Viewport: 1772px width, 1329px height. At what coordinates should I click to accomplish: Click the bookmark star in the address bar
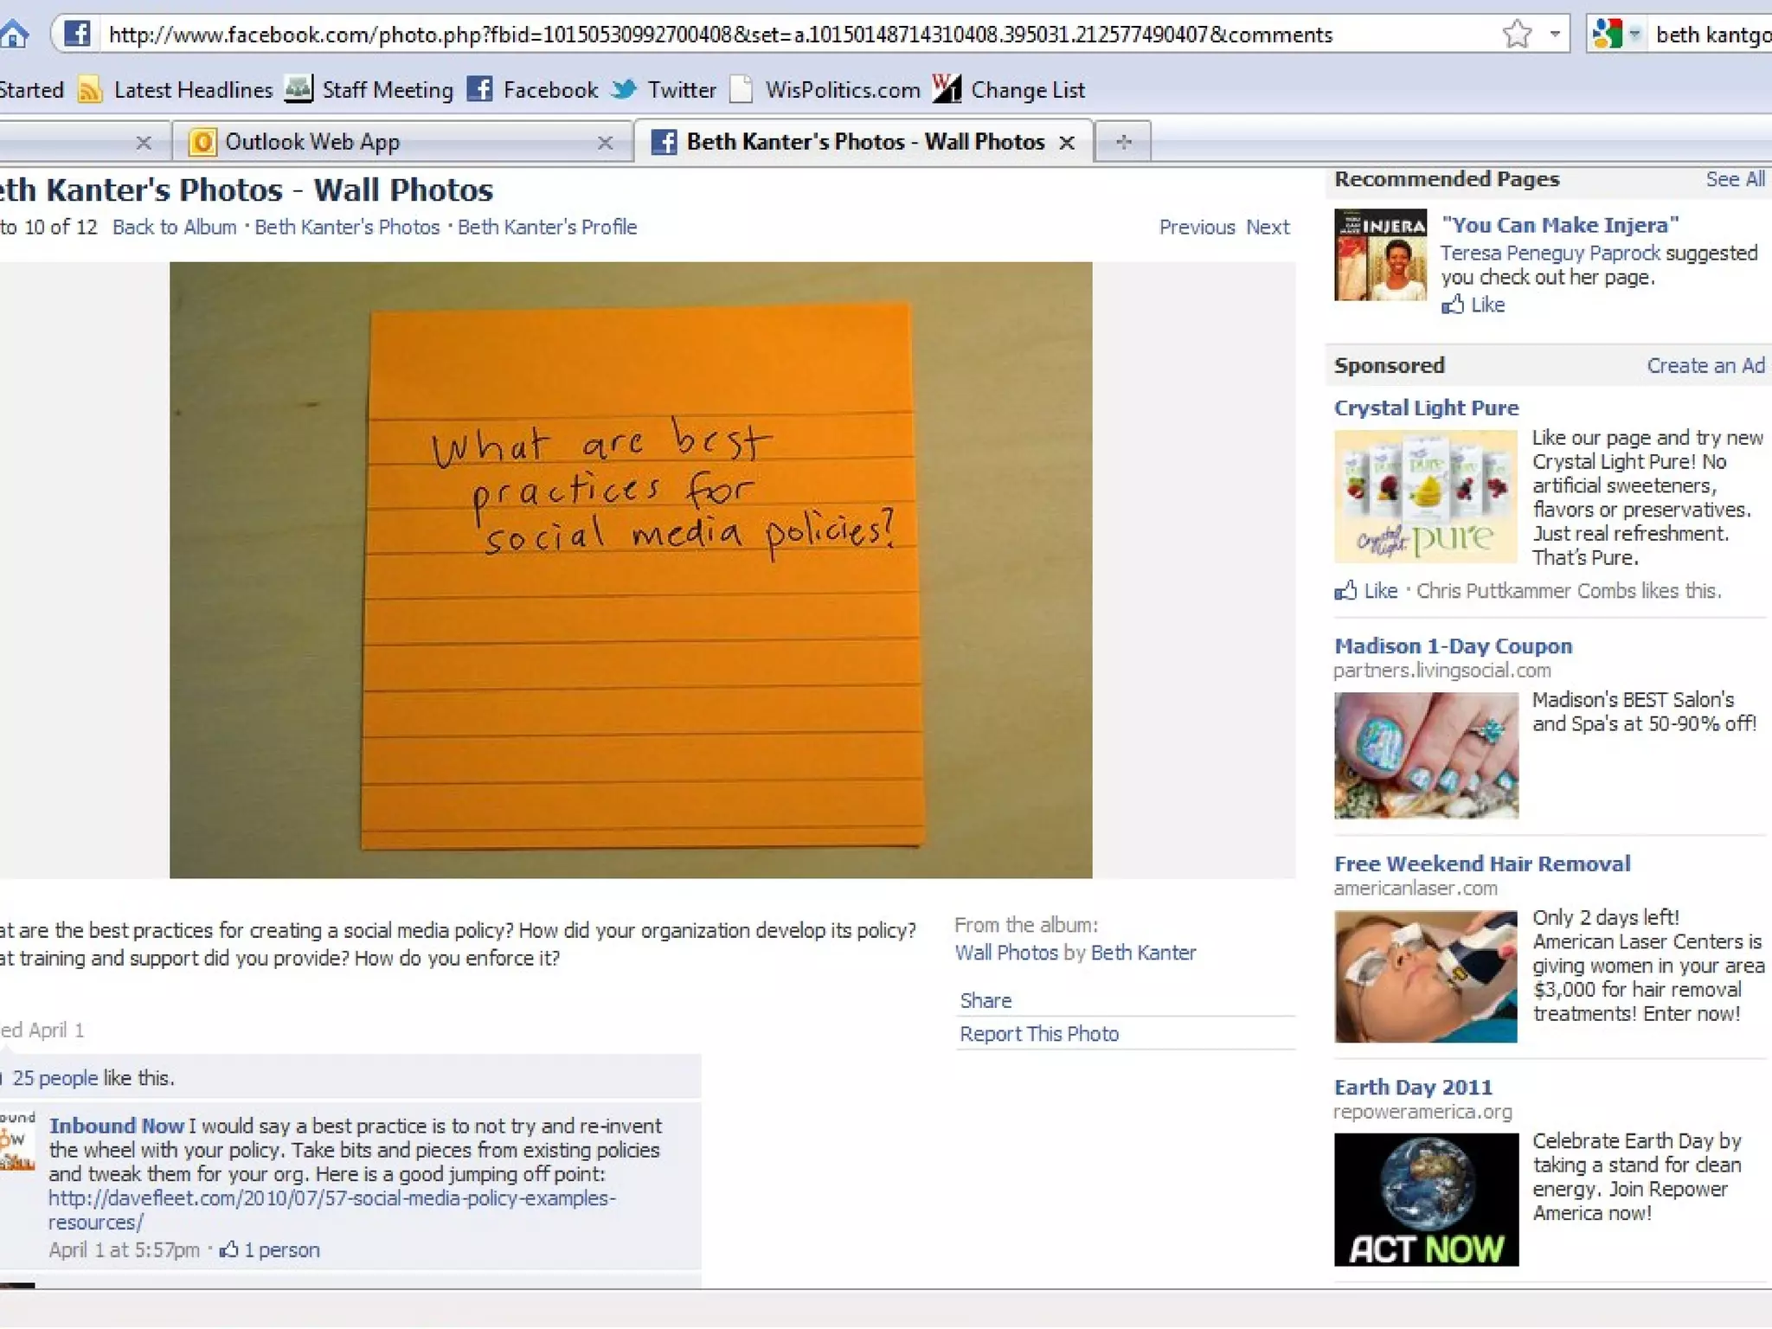click(1517, 35)
